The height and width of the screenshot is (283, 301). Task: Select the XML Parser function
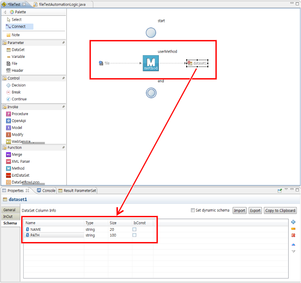(20, 161)
